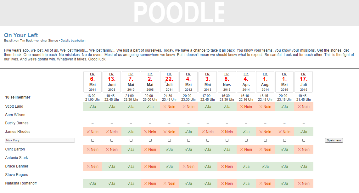The height and width of the screenshot is (193, 359).
Task: Click James Rhodes' Nein cell for 6. Mai 2011
Action: point(93,132)
